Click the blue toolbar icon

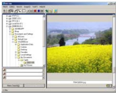pos(39,11)
